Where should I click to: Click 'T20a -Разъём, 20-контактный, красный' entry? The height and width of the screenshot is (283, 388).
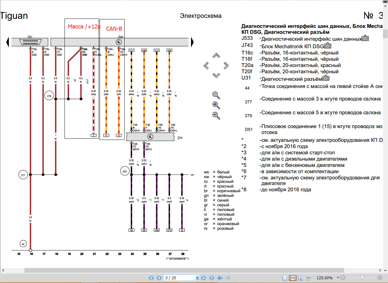[x=291, y=65]
